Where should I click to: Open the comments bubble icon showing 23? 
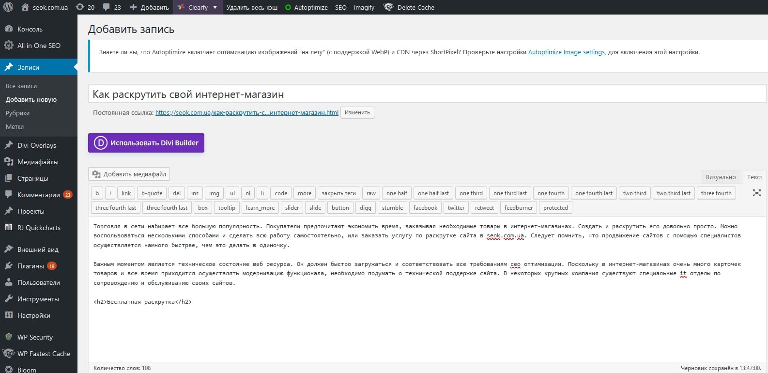107,7
